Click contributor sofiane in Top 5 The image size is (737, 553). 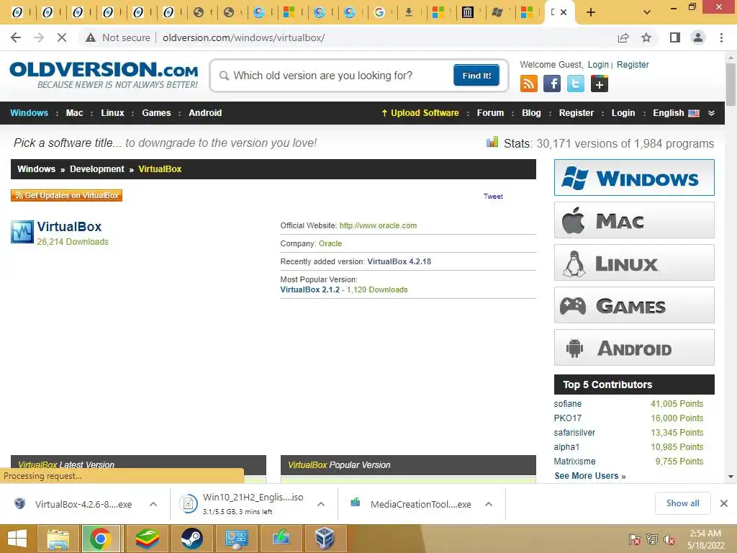(x=567, y=404)
